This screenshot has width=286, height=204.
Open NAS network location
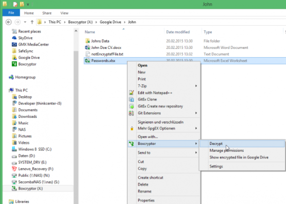tap(22, 129)
